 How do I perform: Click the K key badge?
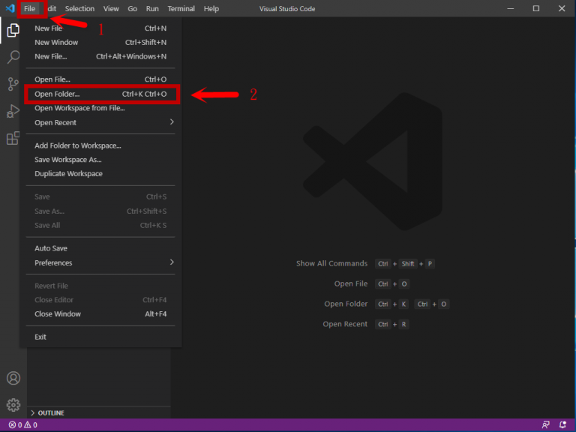coord(403,304)
